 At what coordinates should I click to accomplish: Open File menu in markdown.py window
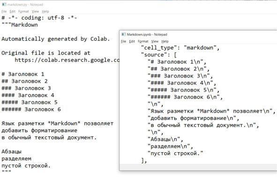coord(4,11)
